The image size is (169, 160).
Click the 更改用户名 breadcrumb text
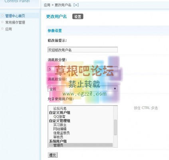point(63,5)
